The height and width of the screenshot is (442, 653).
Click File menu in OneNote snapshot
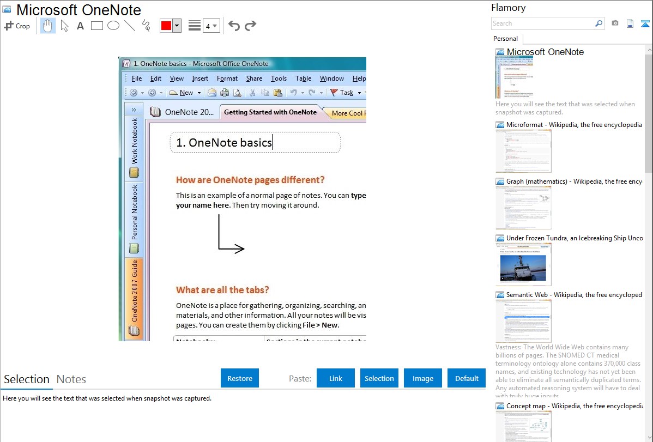click(x=137, y=78)
